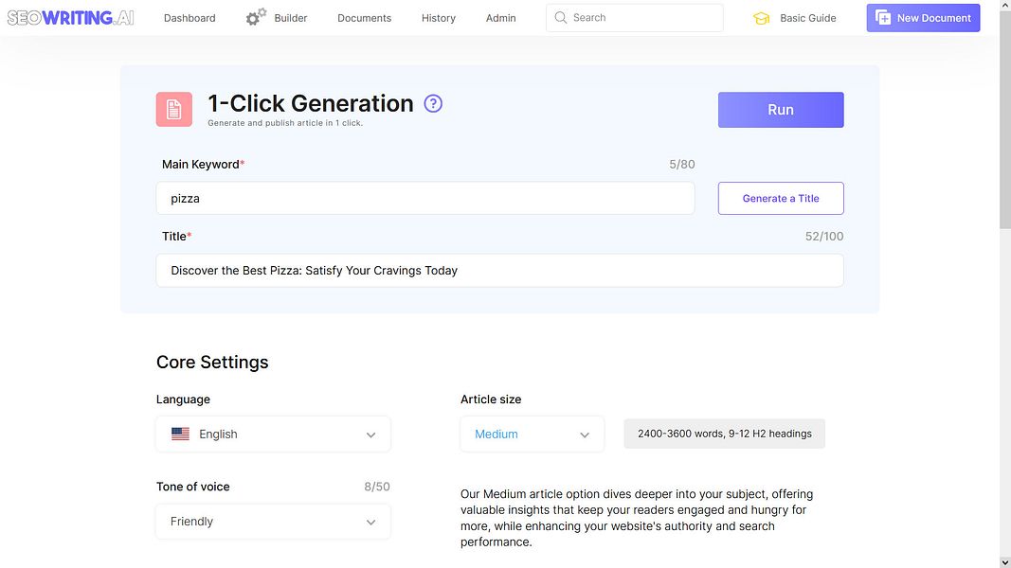
Task: Expand the Tone of voice dropdown
Action: [370, 522]
